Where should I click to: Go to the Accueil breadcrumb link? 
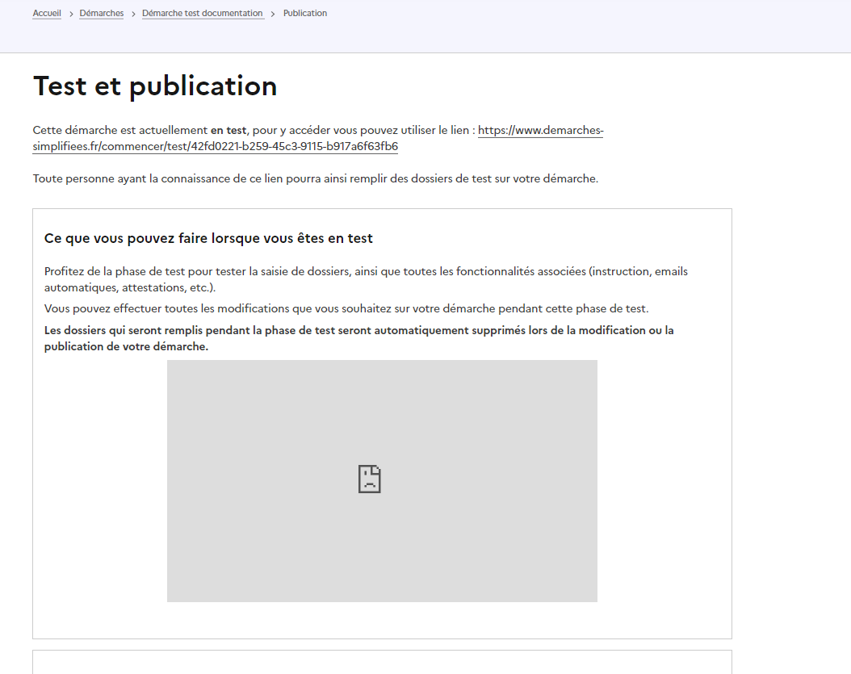[47, 13]
